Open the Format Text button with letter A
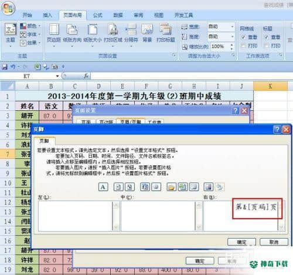293x275 pixels. 103,187
